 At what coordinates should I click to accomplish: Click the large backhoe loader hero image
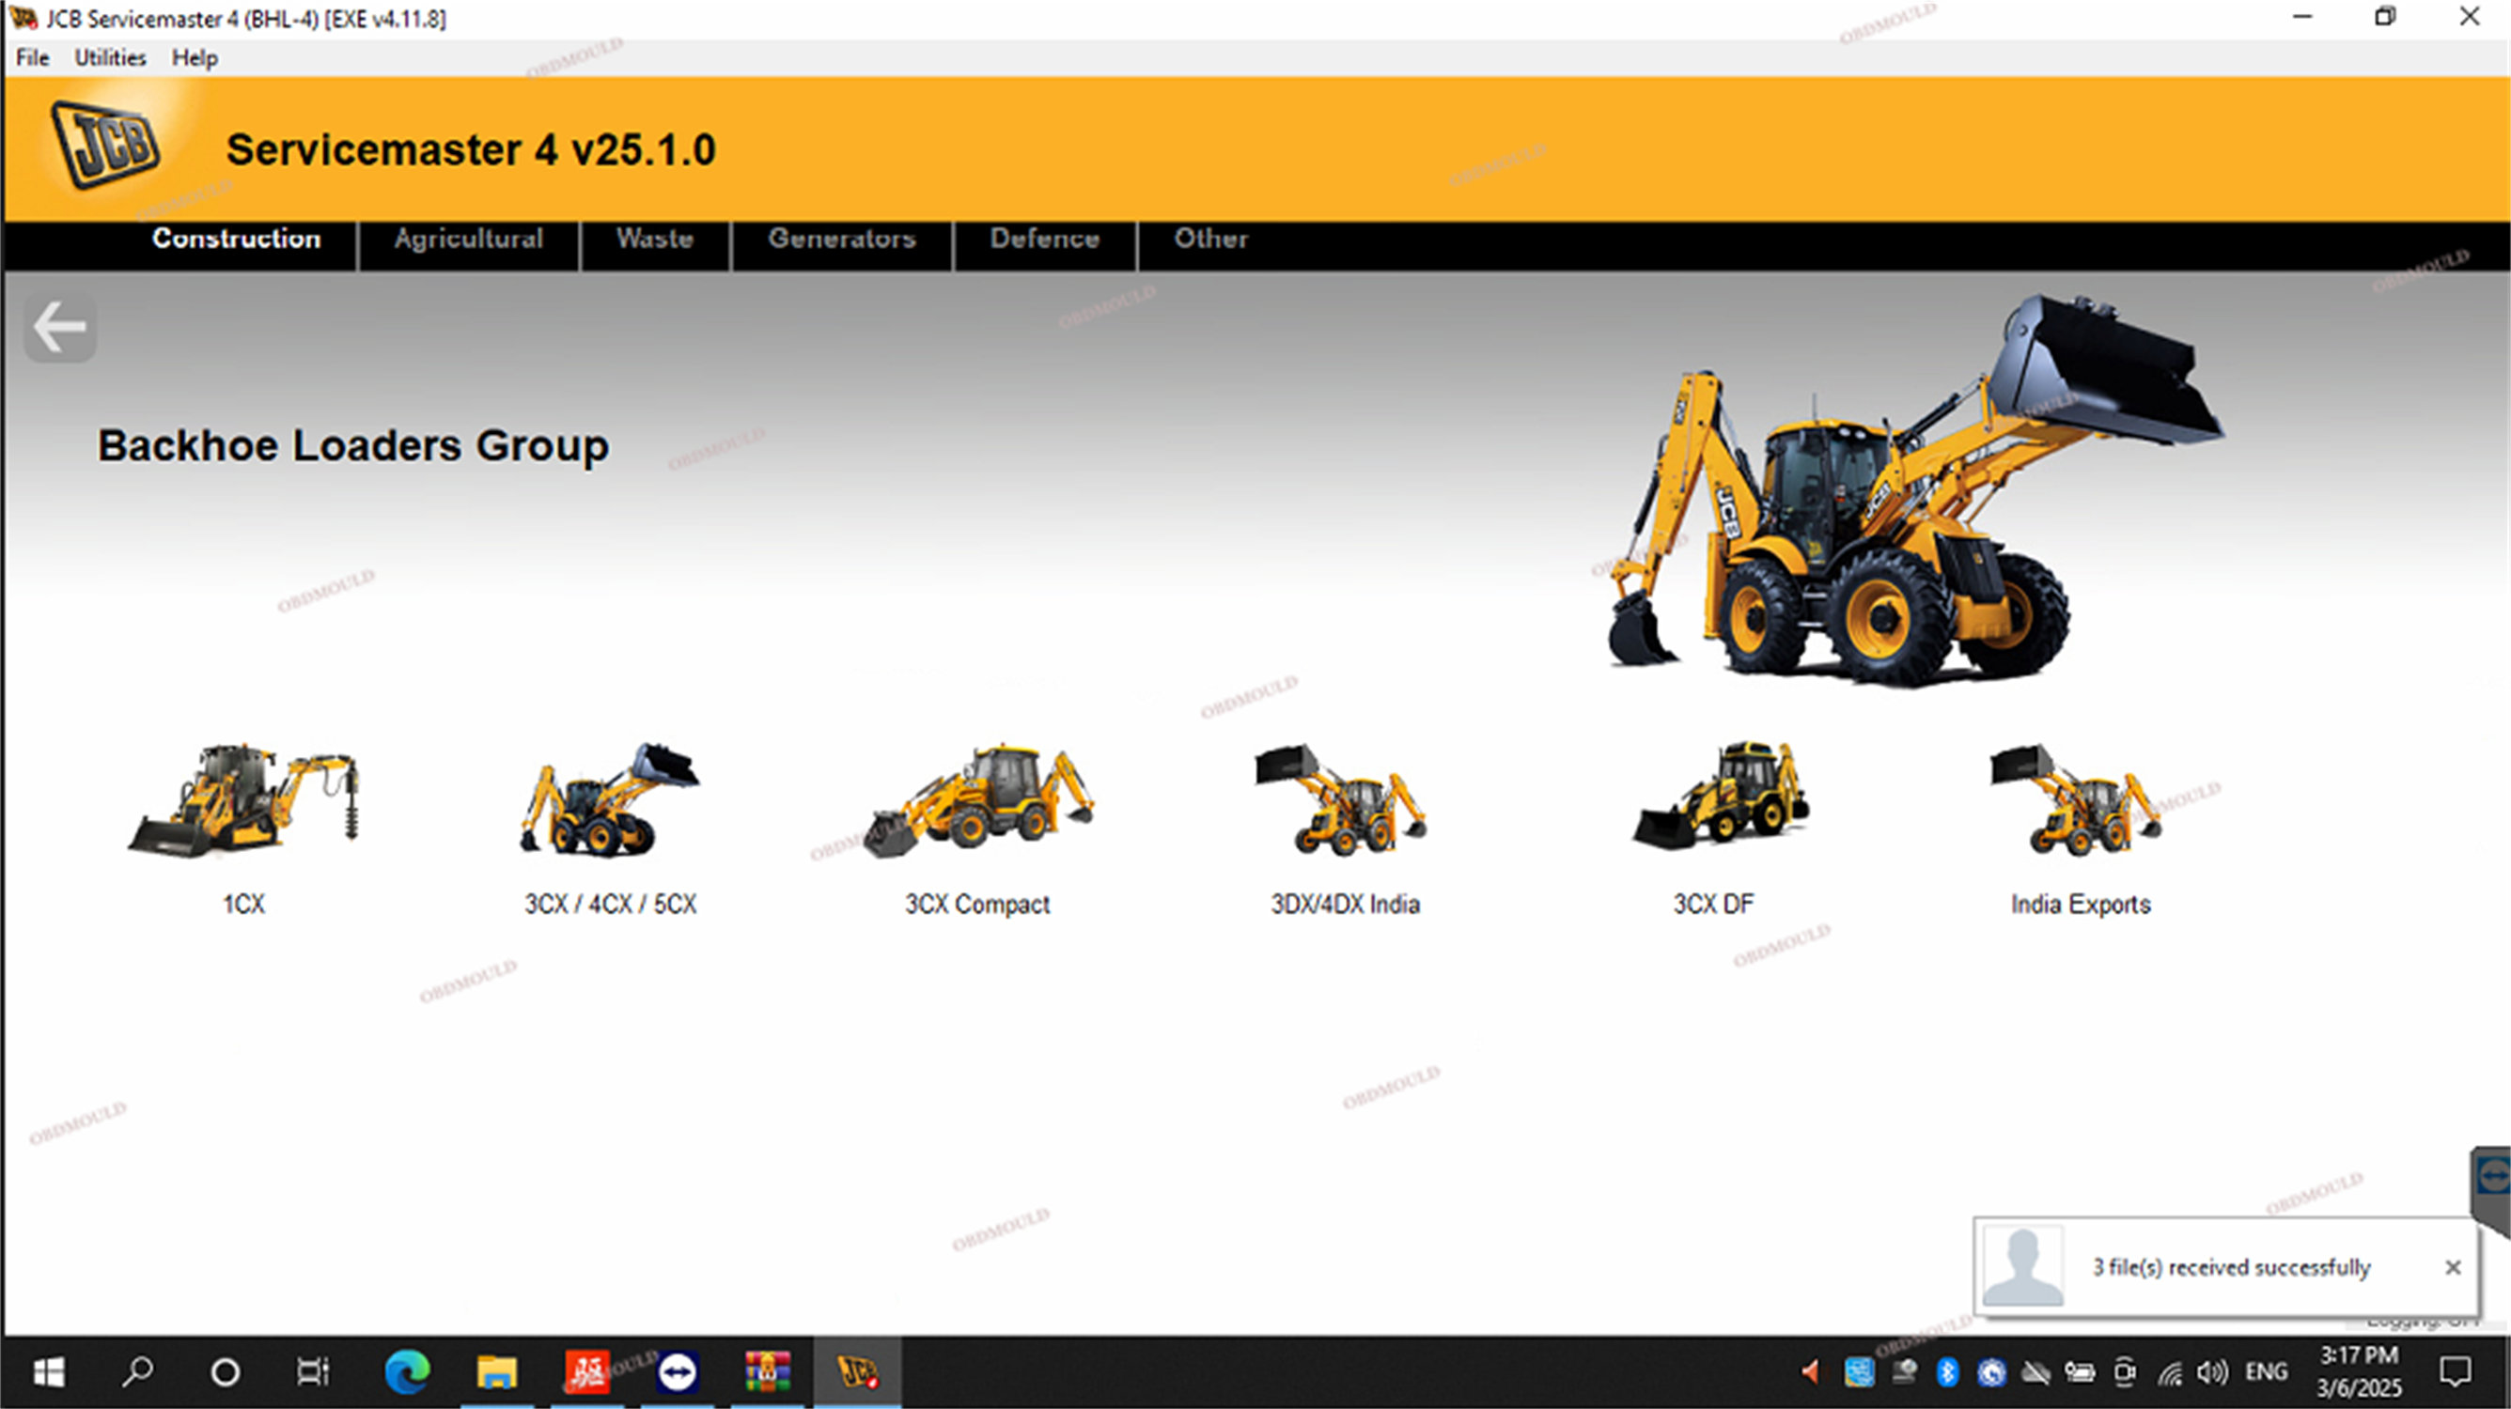tap(1914, 492)
